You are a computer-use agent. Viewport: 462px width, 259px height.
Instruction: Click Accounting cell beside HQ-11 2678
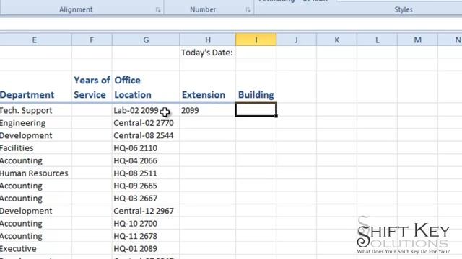tap(35, 237)
